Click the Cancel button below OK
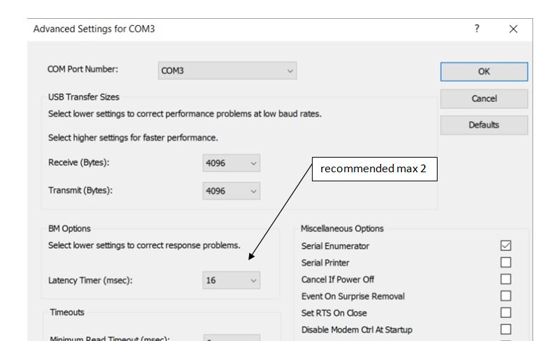This screenshot has width=552, height=341. (x=484, y=98)
